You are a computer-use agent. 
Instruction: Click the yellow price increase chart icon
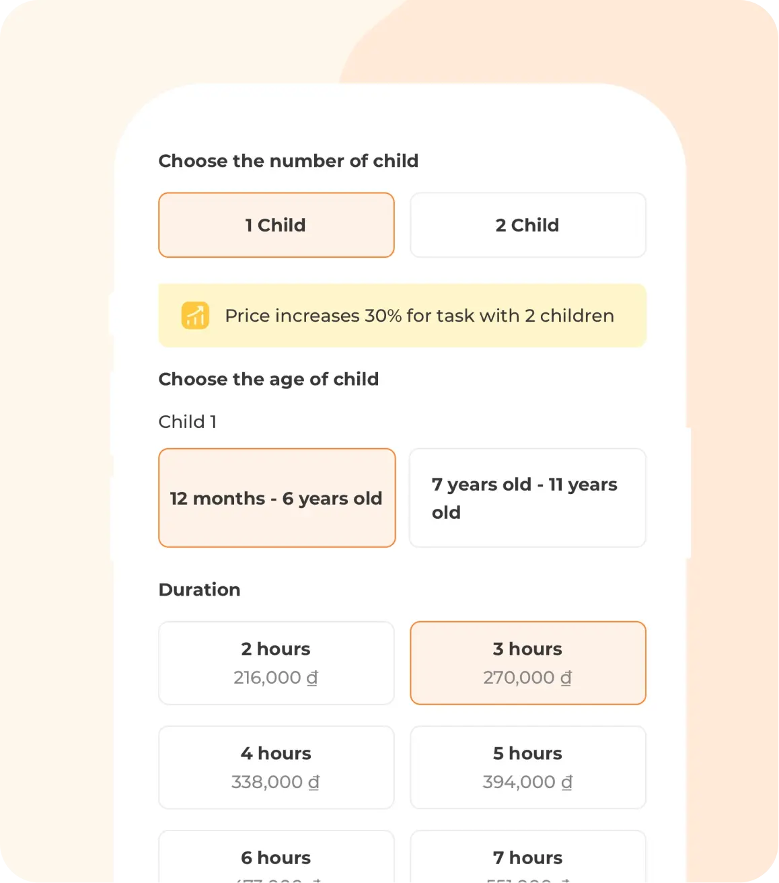pyautogui.click(x=195, y=316)
